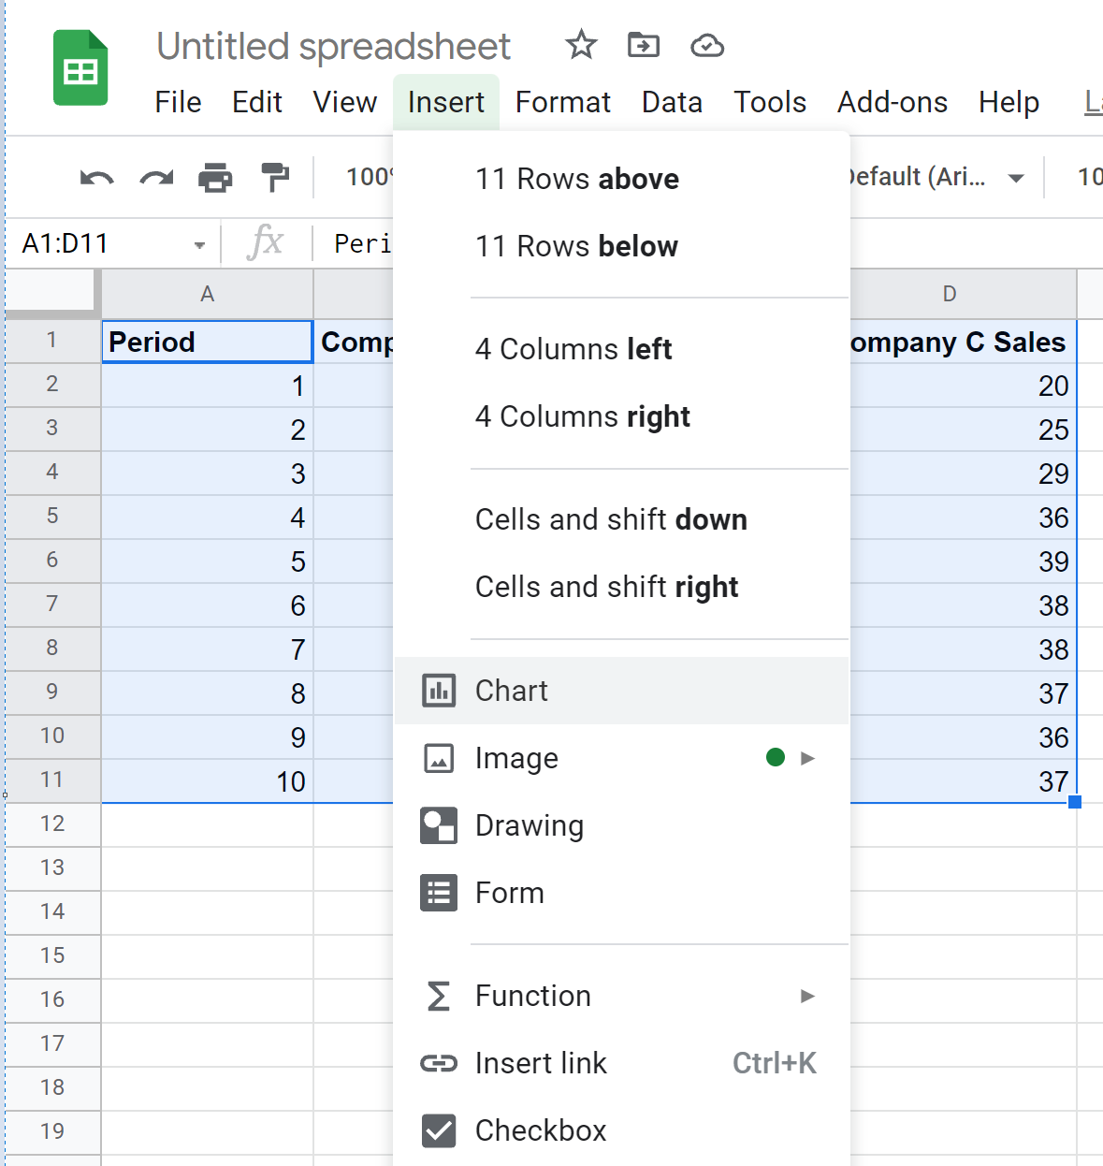
Task: Click the print icon
Action: 215,177
